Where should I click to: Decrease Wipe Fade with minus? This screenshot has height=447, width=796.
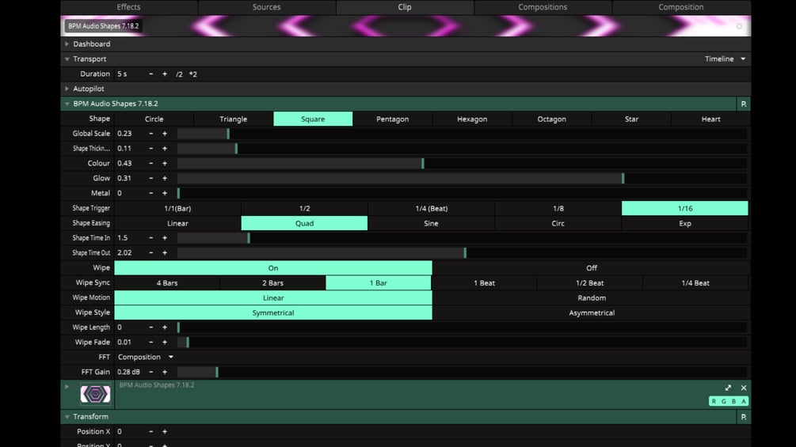[150, 342]
